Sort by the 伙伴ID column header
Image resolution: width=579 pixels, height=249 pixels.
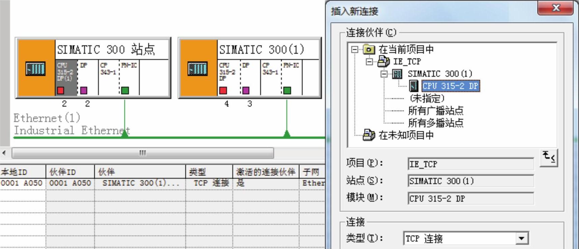70,172
